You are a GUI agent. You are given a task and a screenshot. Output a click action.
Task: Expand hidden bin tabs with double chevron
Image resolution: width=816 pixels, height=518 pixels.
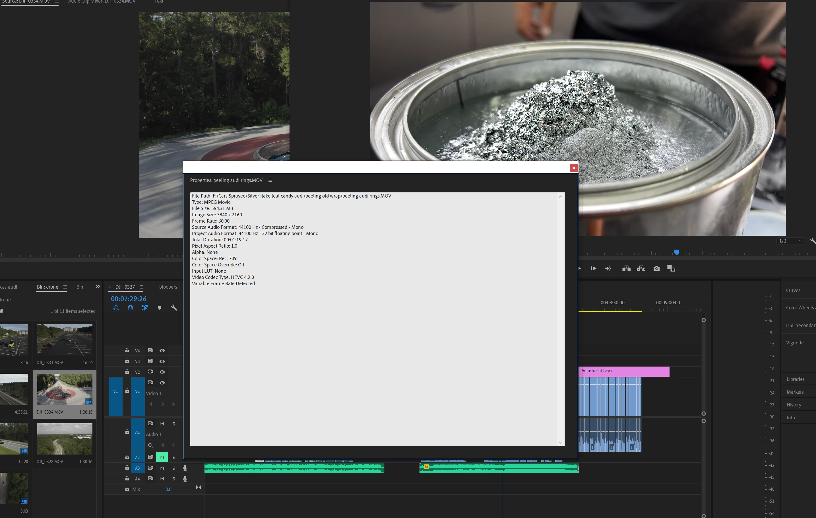(x=98, y=286)
